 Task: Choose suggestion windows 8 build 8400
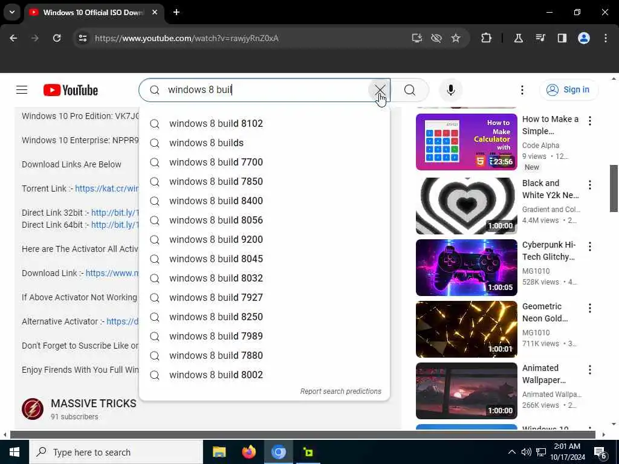(265, 201)
